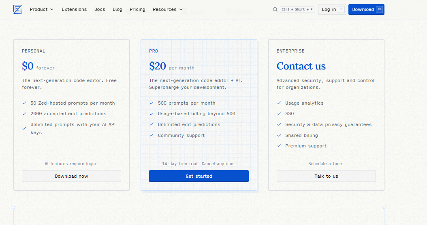Click checkmark next to Usage analytics
427x225 pixels.
(x=279, y=103)
